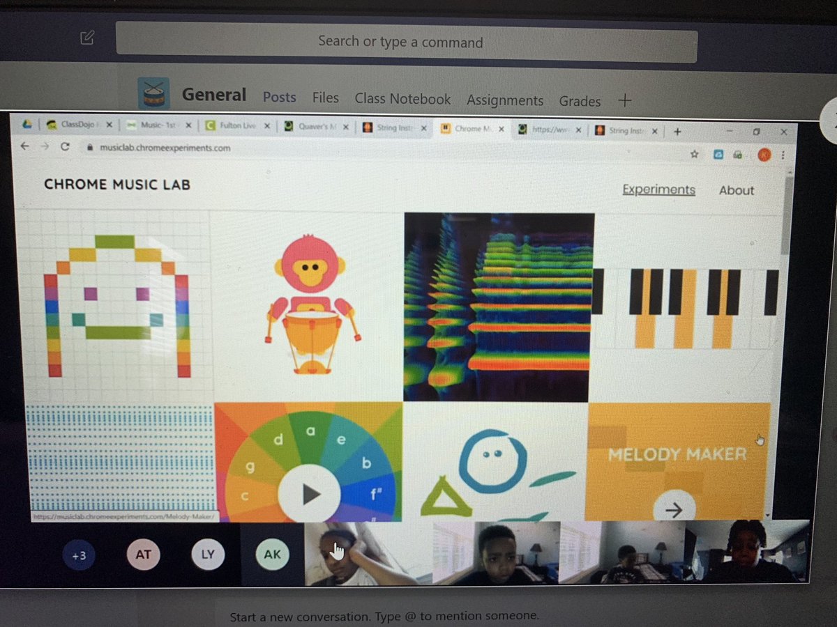Select the LY participant avatar
Screen dimensions: 837x627
[208, 555]
